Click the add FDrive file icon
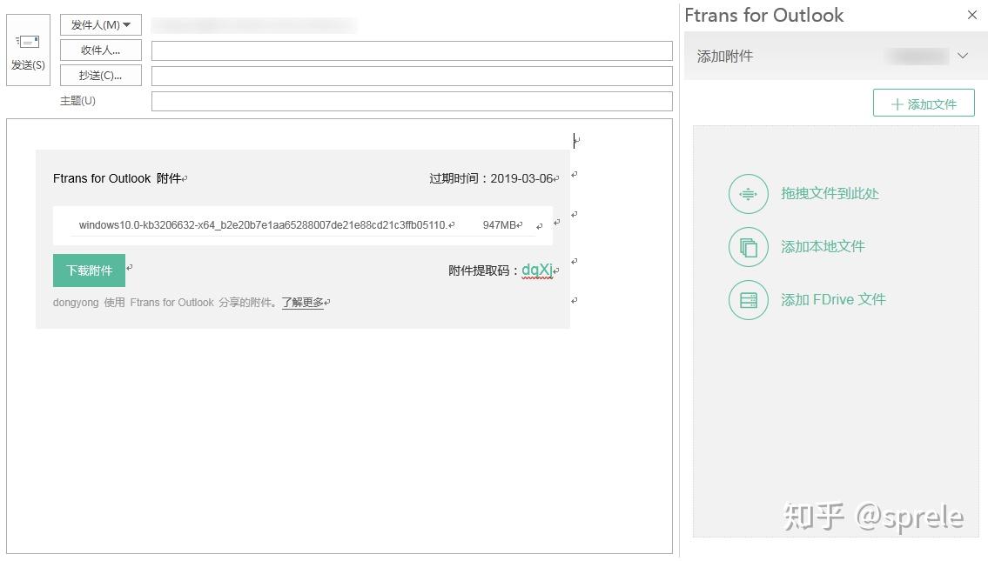 pos(749,300)
